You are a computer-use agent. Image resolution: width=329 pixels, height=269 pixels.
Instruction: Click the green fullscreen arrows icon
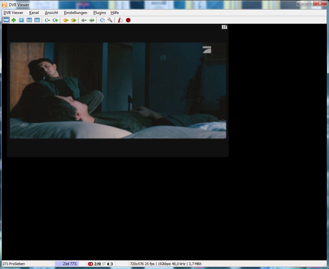coord(14,20)
